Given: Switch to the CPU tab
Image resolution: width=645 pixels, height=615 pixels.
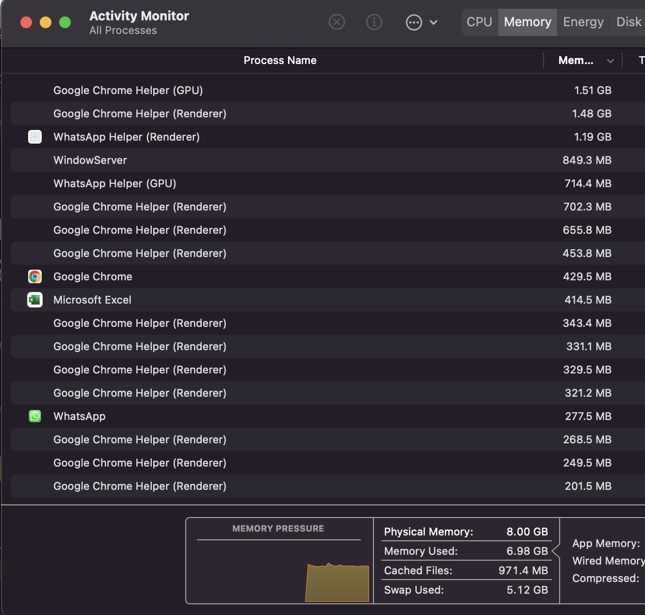Looking at the screenshot, I should (479, 22).
